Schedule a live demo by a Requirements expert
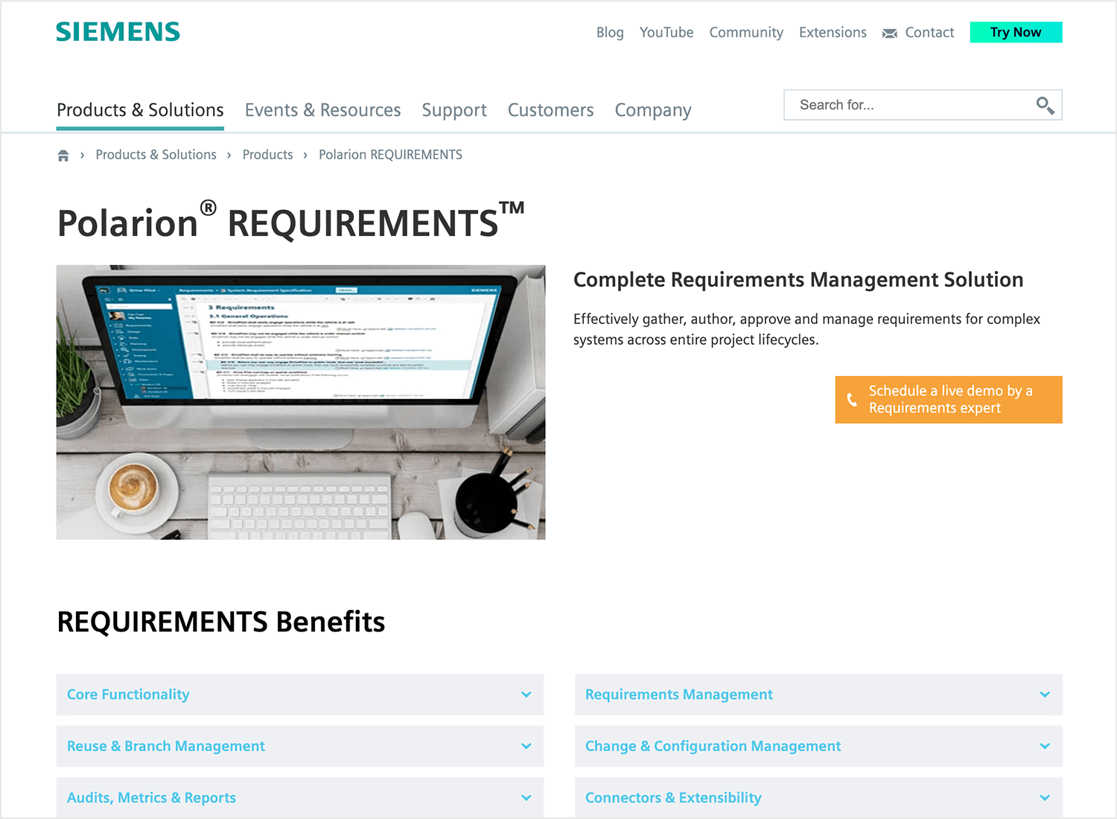This screenshot has width=1117, height=819. 949,400
